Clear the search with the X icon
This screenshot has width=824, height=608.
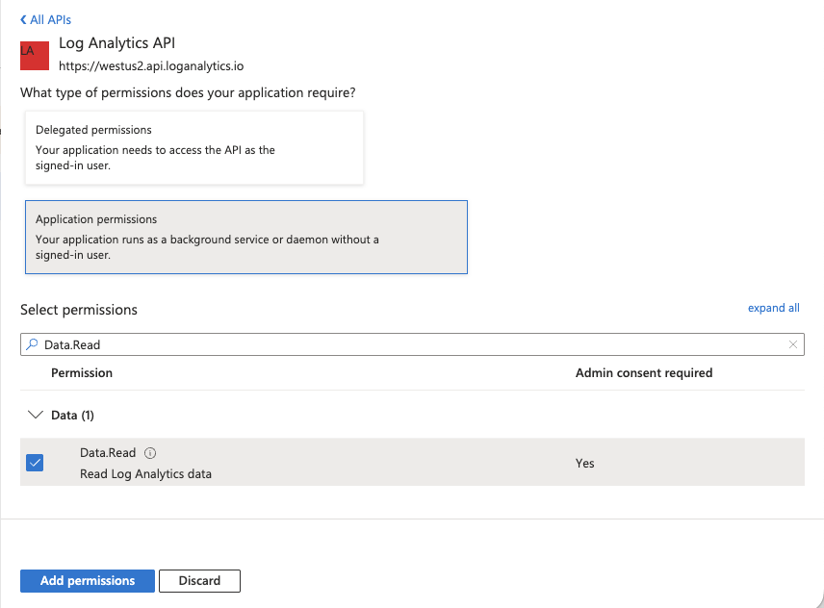tap(792, 344)
